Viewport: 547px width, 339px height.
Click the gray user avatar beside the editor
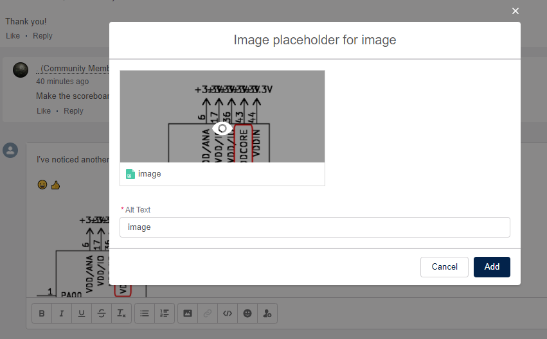[10, 150]
